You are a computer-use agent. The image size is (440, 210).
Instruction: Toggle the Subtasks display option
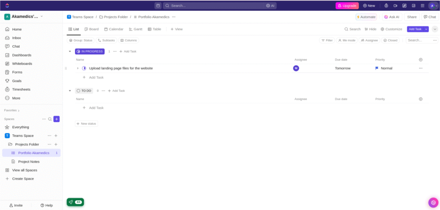[x=106, y=40]
